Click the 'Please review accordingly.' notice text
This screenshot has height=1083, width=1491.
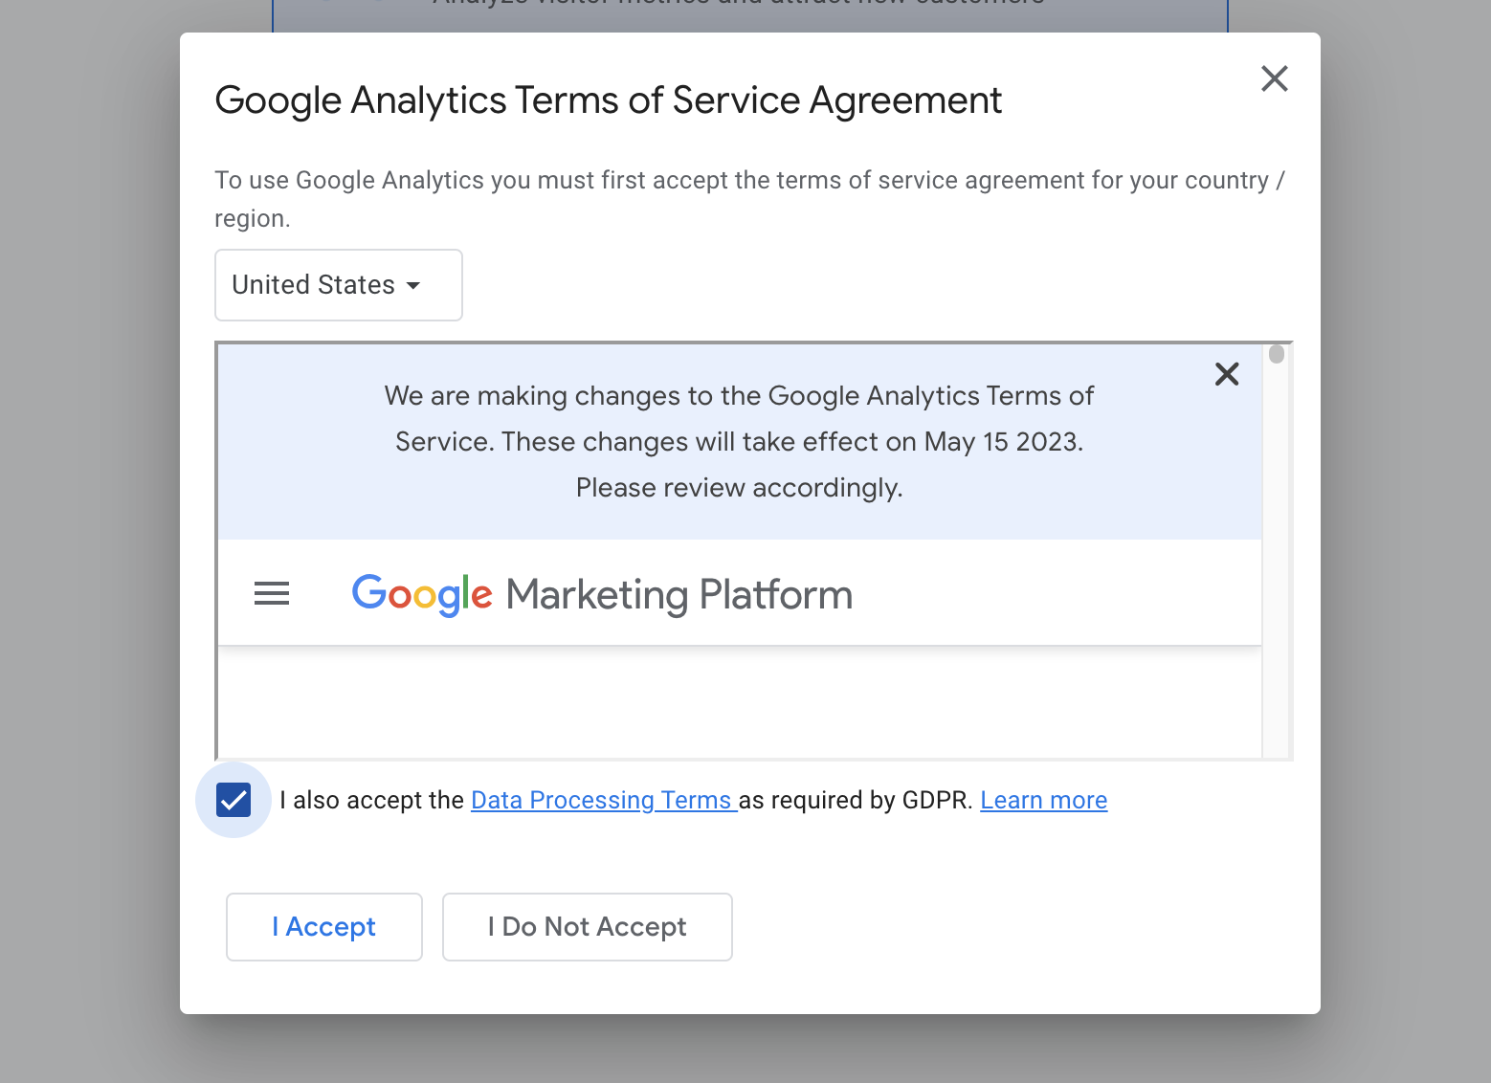[x=740, y=488]
